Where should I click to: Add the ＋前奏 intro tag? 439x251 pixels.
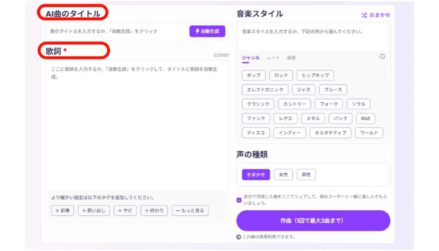(63, 211)
